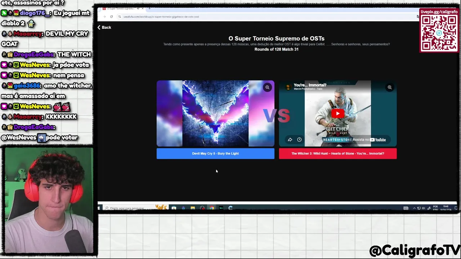Vote for The Witcher 3 You're... Immortal?
The height and width of the screenshot is (259, 461).
pos(338,154)
